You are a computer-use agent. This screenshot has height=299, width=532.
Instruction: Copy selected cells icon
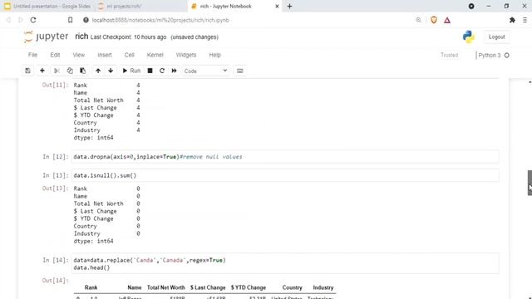[x=70, y=71]
